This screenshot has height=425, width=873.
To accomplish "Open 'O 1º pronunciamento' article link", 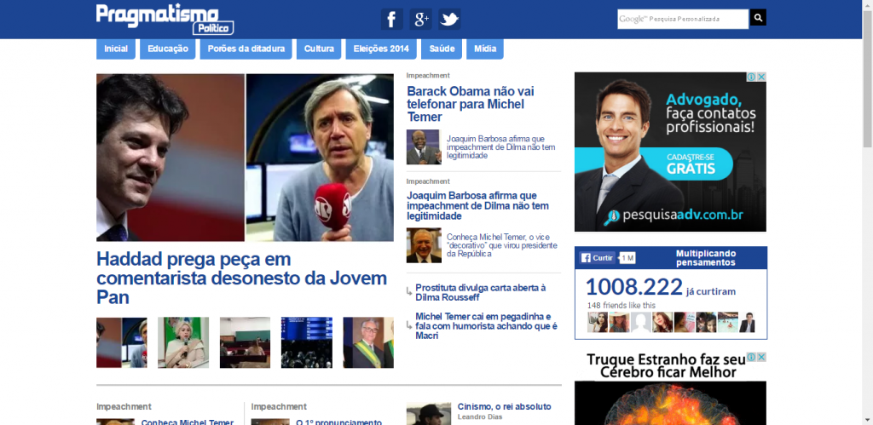I will [338, 422].
